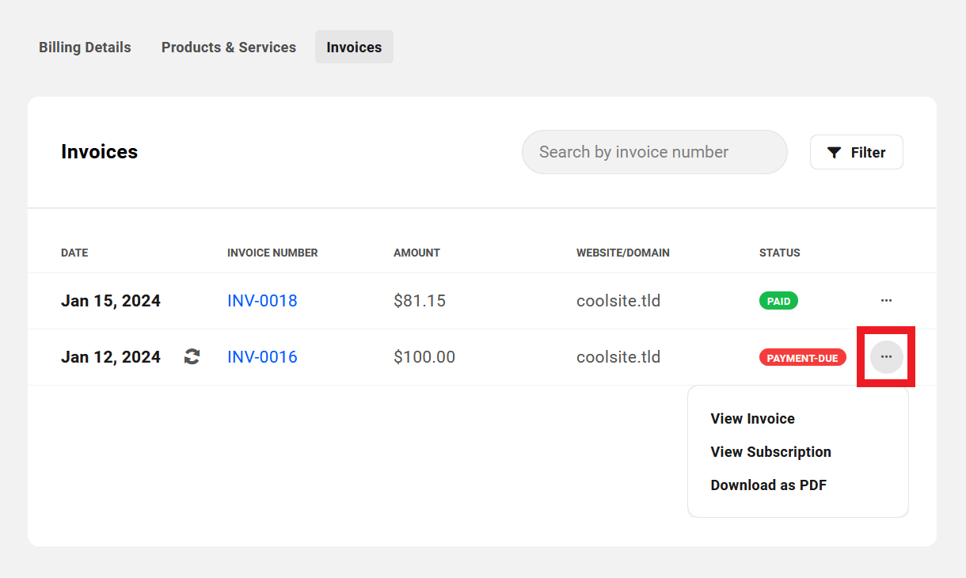Click the recurring subscription icon beside Jan 12
The height and width of the screenshot is (578, 966).
click(191, 356)
